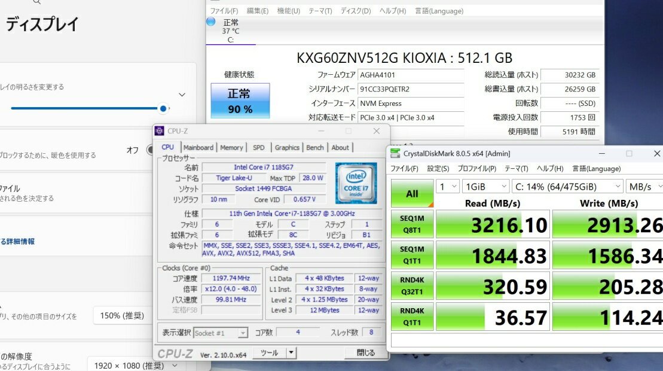Click the 閉じる button in CPU-Z
Image resolution: width=663 pixels, height=371 pixels.
point(366,353)
